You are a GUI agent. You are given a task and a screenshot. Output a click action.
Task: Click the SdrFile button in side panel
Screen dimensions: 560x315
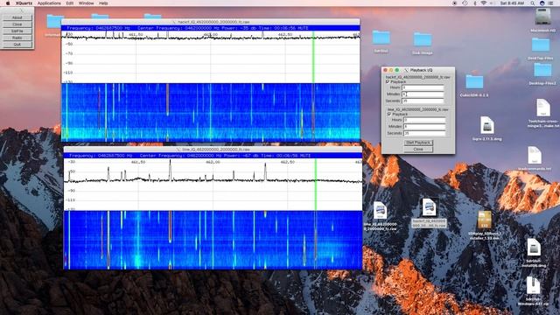pos(17,31)
